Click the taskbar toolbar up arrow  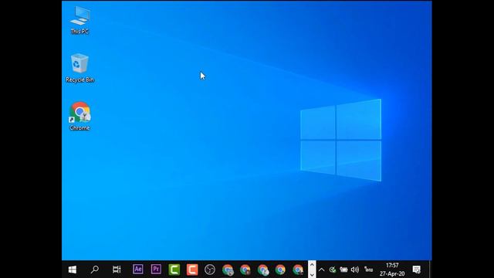point(312,265)
